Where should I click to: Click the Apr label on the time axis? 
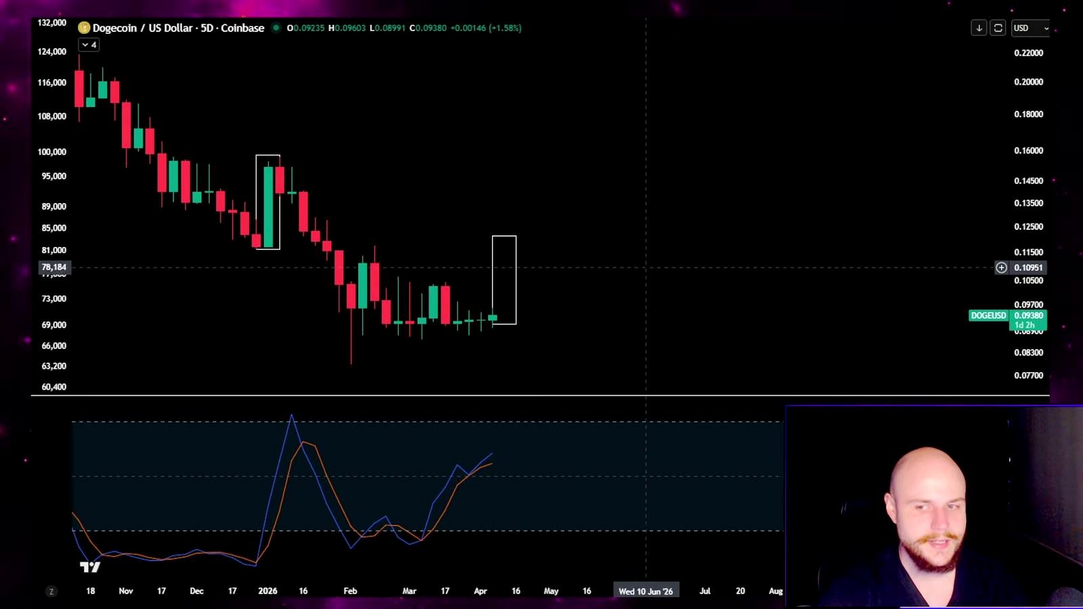pyautogui.click(x=481, y=591)
